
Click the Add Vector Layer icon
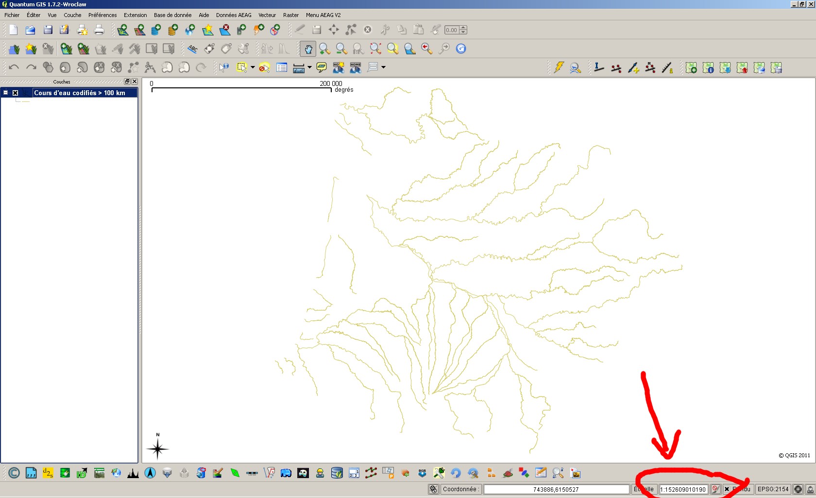tap(122, 30)
